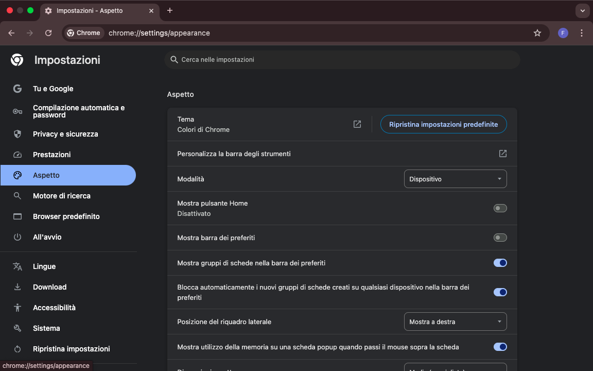The width and height of the screenshot is (593, 371).
Task: Select Browser predefinito in the sidebar
Action: click(66, 216)
